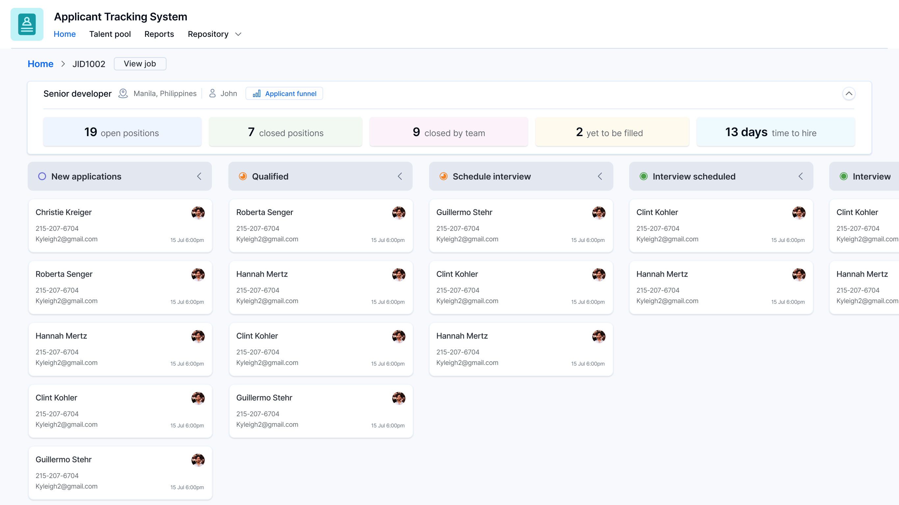Click avatar on Clint Kohler card in New applications
899x505 pixels.
click(x=198, y=398)
